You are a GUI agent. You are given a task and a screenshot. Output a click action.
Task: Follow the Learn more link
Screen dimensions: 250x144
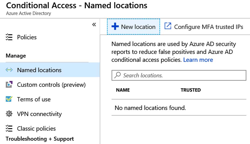tap(198, 60)
